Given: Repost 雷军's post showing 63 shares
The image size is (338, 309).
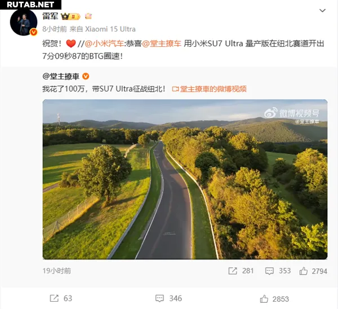Looking at the screenshot, I should (61, 298).
